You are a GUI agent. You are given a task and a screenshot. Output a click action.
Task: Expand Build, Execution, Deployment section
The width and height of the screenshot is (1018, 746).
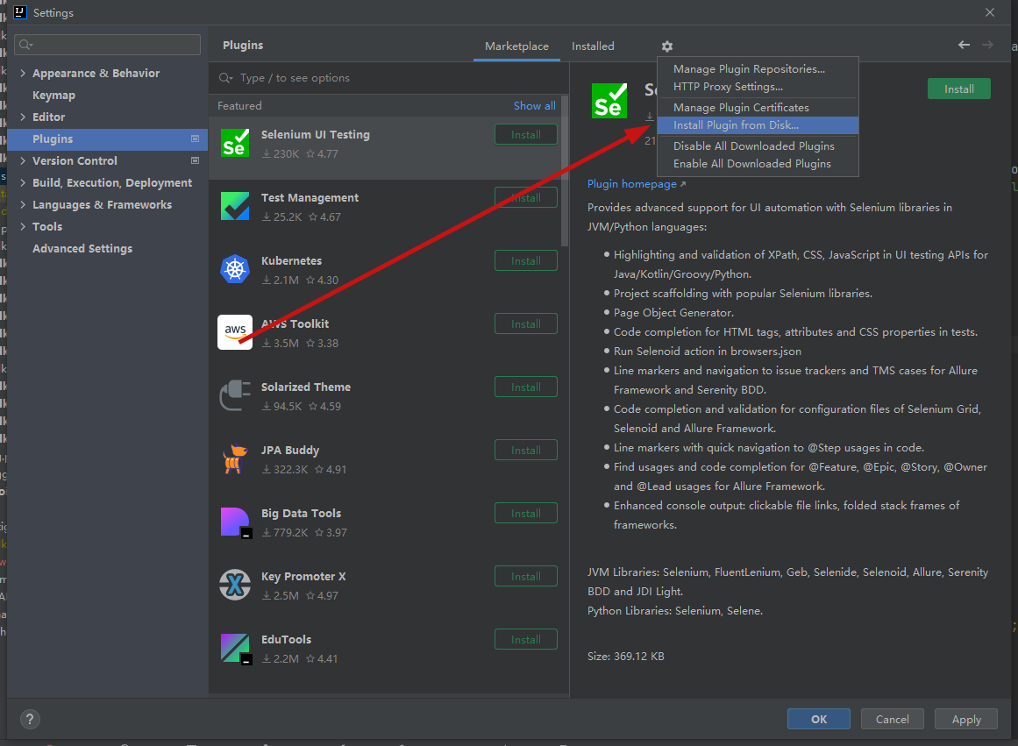click(24, 182)
